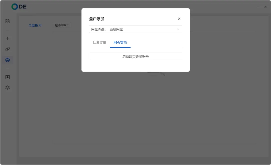Click the ODE logo

click(19, 7)
